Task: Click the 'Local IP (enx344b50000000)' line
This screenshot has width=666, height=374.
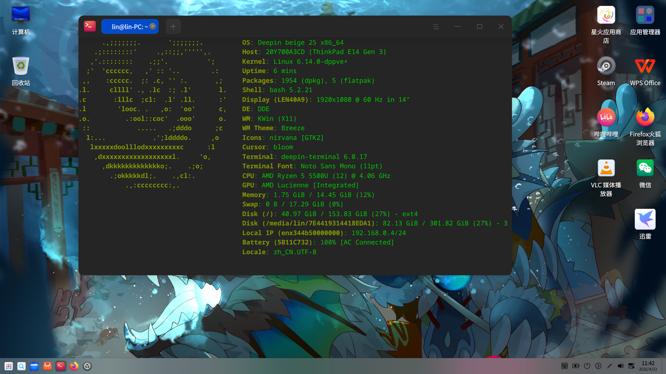Action: coord(324,233)
